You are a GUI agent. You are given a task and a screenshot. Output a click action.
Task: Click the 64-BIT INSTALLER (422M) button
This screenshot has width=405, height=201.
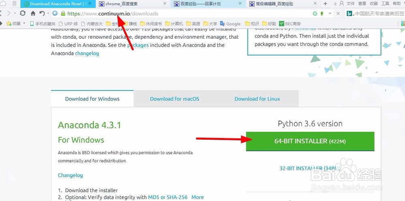310,141
